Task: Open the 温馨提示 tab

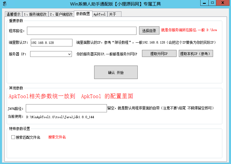Action: (13, 14)
